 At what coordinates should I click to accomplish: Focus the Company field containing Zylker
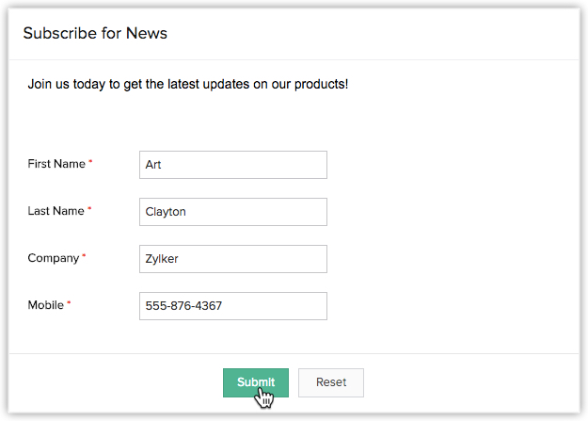click(x=233, y=259)
